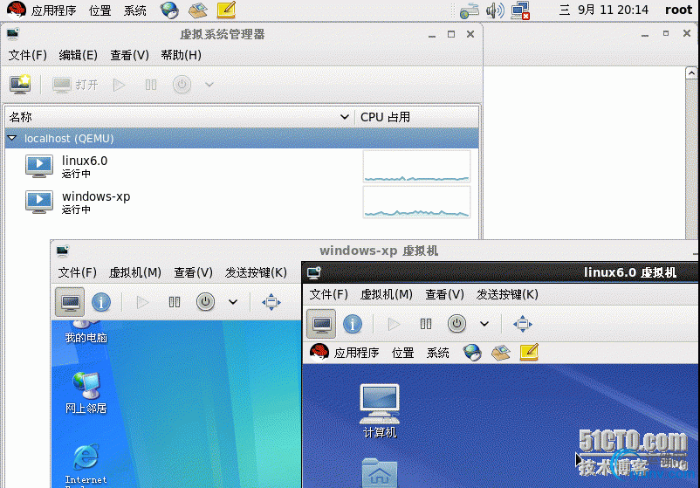Image resolution: width=700 pixels, height=488 pixels.
Task: Switch windows-xp VM to fullscreen
Action: 271,302
